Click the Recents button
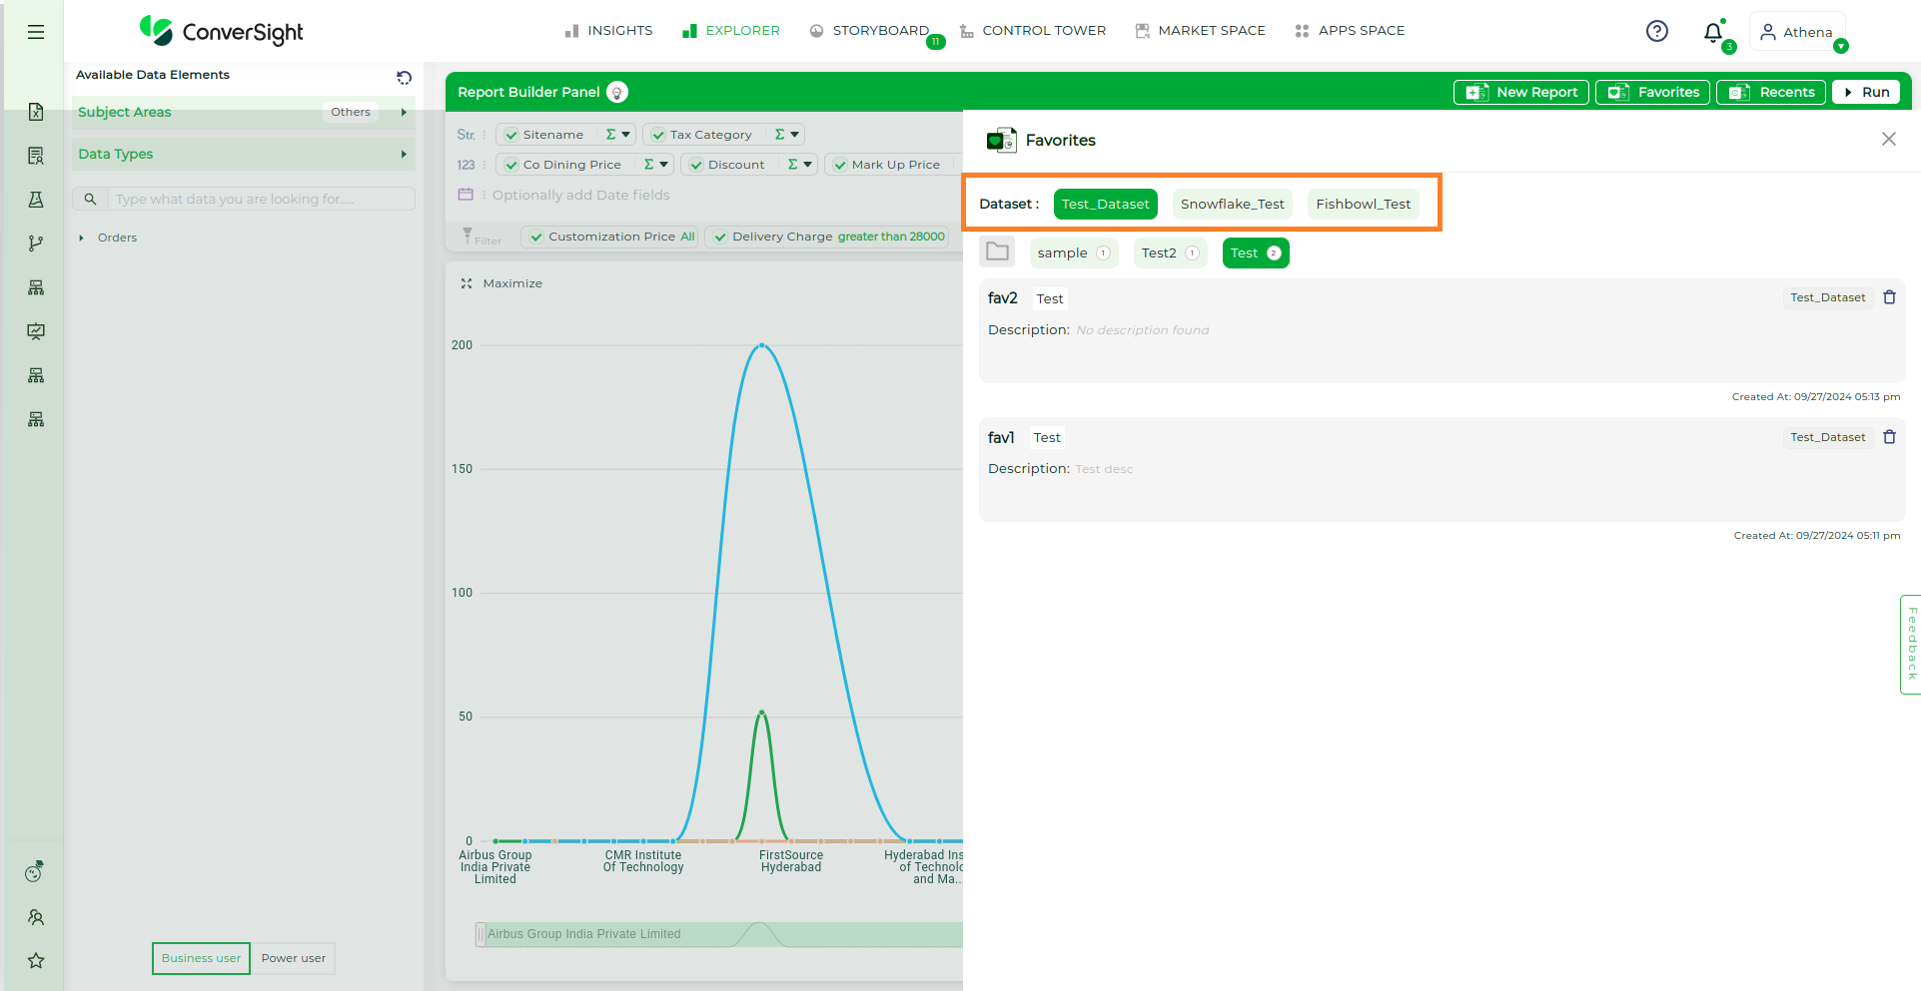Viewport: 1921px width, 991px height. click(1771, 92)
